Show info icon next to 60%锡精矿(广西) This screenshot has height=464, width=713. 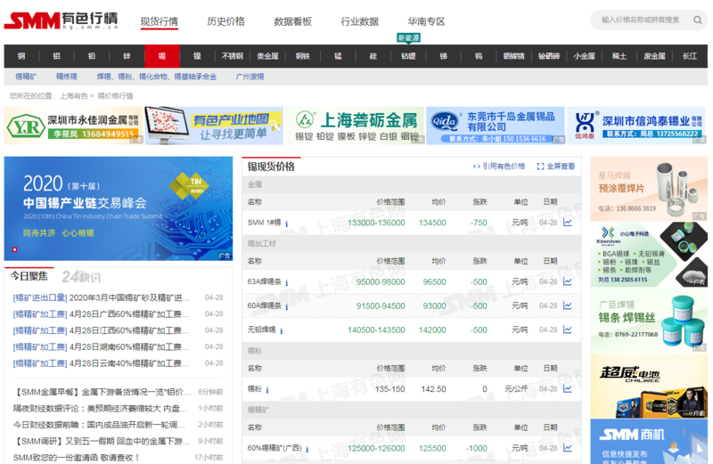[307, 449]
